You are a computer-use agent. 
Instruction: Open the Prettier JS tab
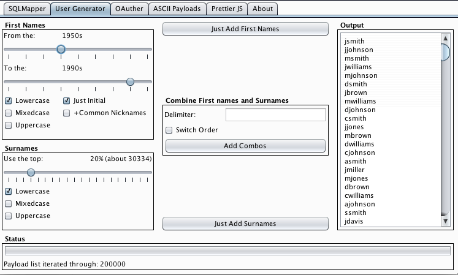[227, 9]
